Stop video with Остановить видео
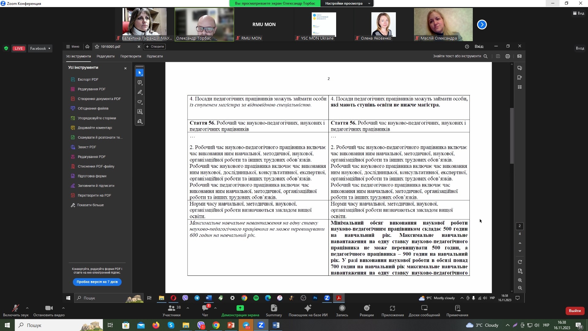Image resolution: width=588 pixels, height=331 pixels. [49, 308]
